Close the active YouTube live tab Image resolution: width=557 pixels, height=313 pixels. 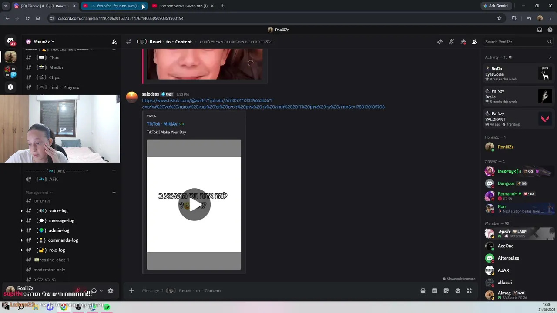pyautogui.click(x=143, y=6)
